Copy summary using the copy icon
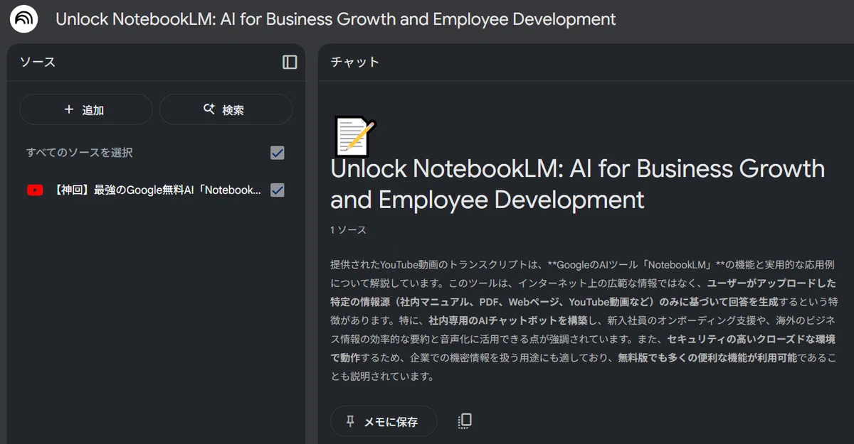The width and height of the screenshot is (854, 444). tap(465, 421)
